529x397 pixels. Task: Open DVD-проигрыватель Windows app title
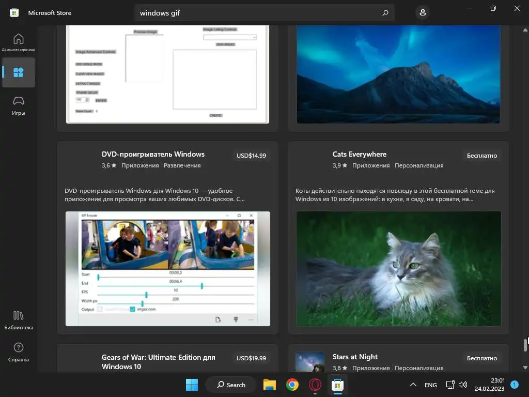point(153,154)
